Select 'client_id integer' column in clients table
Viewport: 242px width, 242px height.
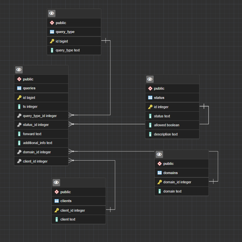79,210
